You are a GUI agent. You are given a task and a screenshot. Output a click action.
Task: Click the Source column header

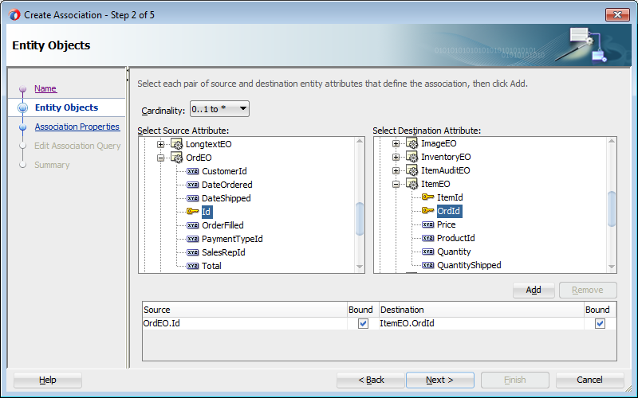click(245, 310)
